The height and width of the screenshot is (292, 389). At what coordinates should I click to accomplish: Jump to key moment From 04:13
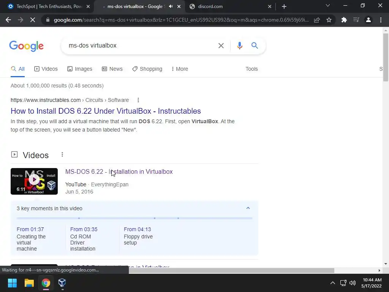coord(137,229)
